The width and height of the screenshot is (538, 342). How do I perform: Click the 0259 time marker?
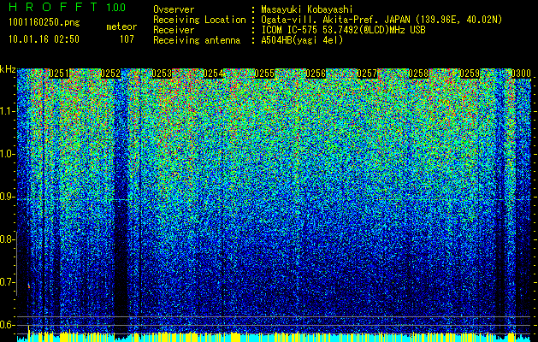tap(470, 74)
